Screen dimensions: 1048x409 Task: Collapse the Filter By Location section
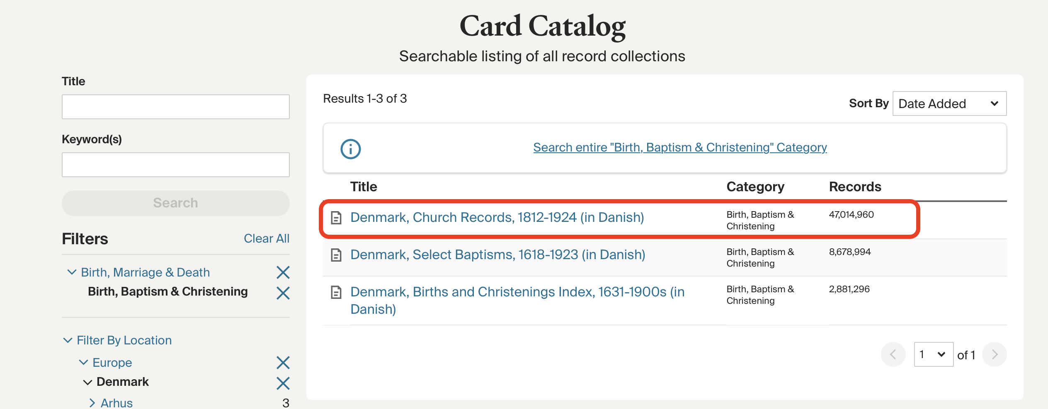click(68, 340)
